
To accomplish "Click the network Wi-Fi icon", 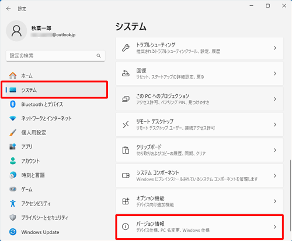I will coord(13,118).
